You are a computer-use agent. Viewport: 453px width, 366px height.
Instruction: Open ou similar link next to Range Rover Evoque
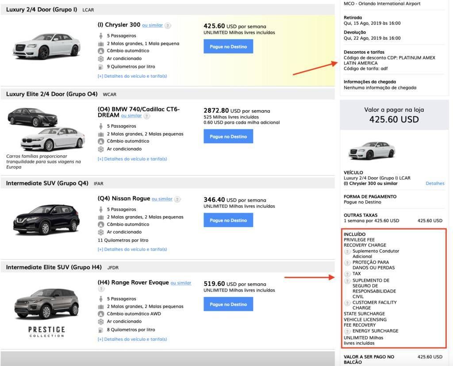point(181,283)
